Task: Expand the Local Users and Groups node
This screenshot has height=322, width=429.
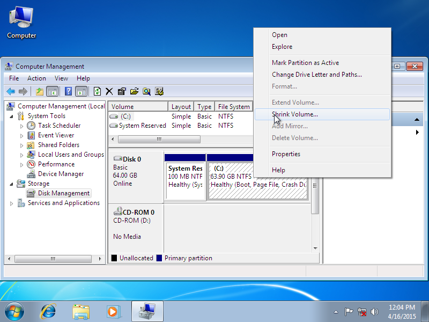Action: [x=21, y=155]
